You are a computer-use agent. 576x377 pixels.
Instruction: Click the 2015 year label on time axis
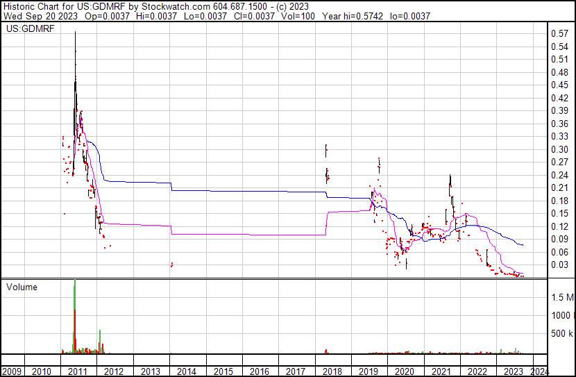pyautogui.click(x=223, y=371)
